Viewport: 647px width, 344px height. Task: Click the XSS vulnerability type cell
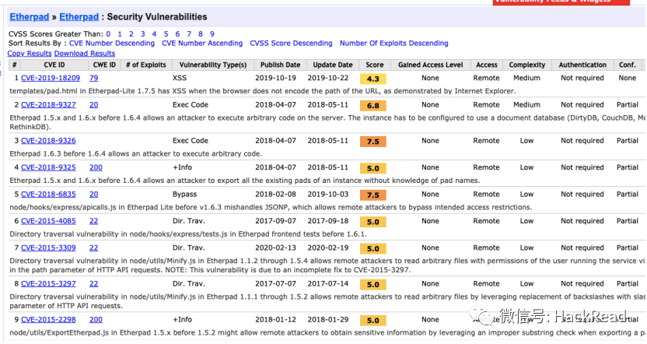tap(180, 78)
